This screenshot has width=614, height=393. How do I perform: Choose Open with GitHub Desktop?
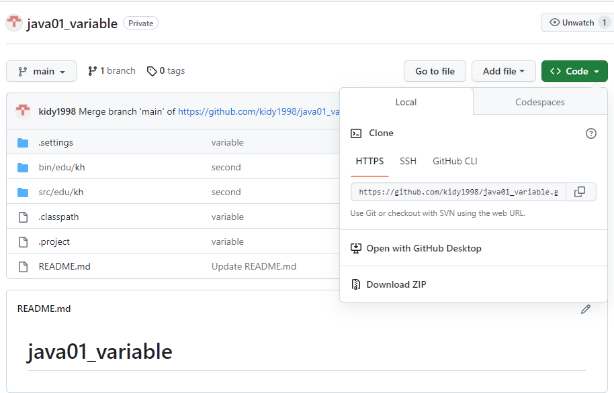(x=423, y=248)
